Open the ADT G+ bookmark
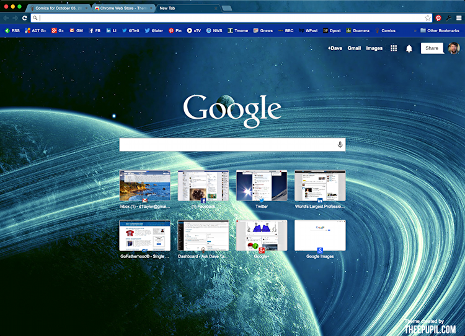465x336 pixels. click(x=35, y=30)
